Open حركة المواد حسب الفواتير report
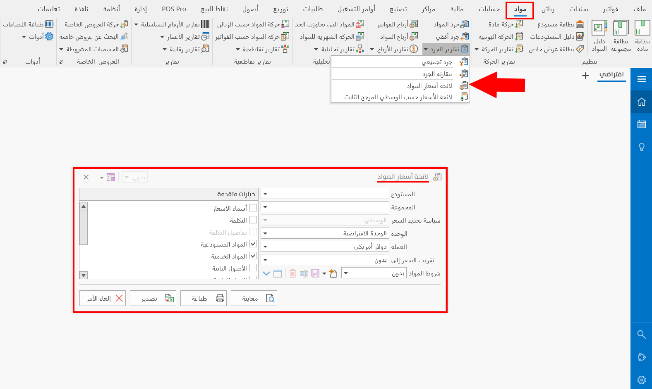Image resolution: width=652 pixels, height=389 pixels. coord(252,37)
